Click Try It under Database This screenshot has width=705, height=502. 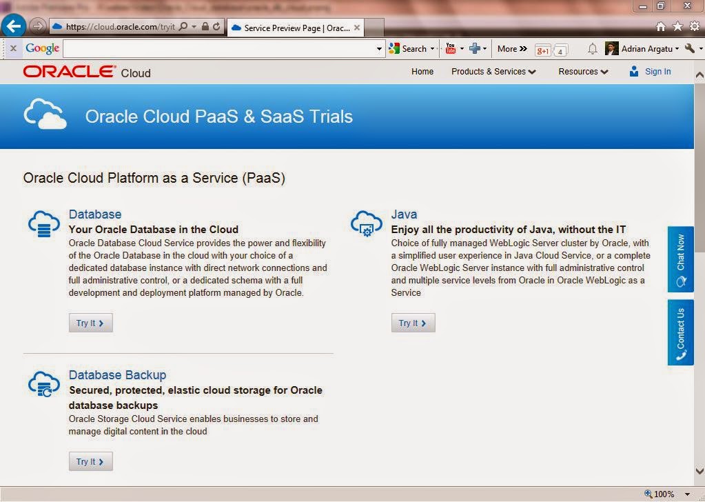90,323
